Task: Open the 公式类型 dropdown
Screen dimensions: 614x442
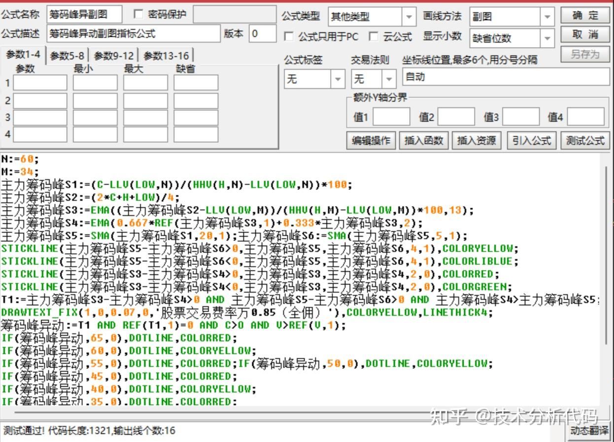Action: 409,17
